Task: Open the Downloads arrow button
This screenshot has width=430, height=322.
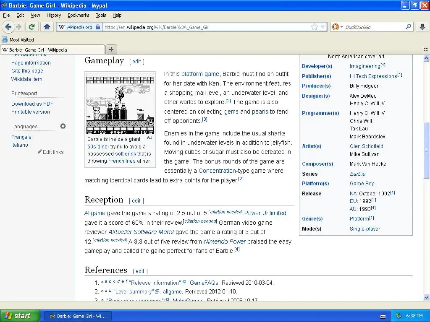Action: (422, 27)
